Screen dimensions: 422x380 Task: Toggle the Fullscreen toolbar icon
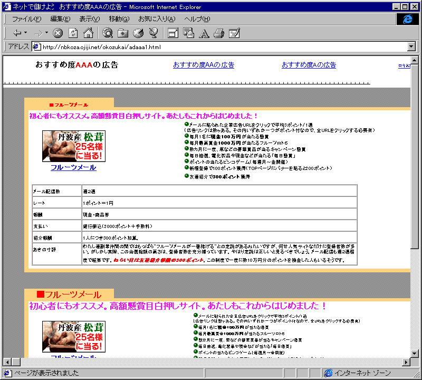point(173,33)
